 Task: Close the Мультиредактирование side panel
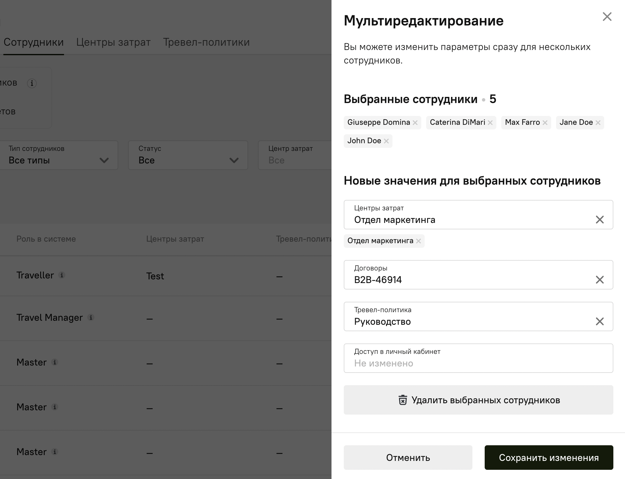click(x=607, y=17)
